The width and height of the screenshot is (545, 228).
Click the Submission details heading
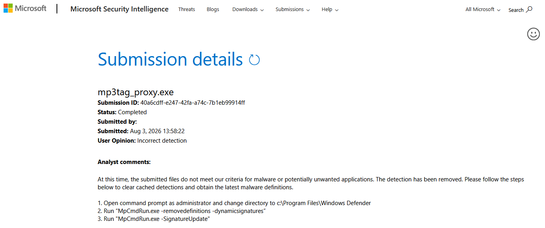pos(170,59)
